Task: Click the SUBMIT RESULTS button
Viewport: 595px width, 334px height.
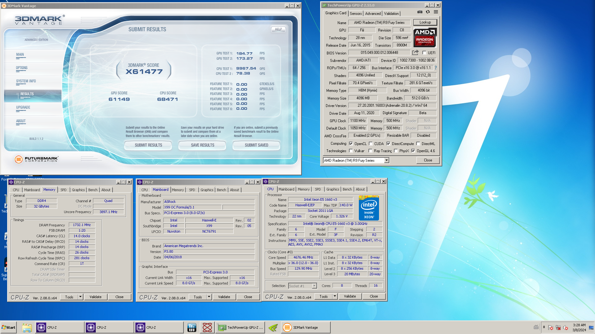Action: pos(148,145)
